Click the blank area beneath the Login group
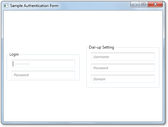This screenshot has height=127, width=168. click(43, 101)
